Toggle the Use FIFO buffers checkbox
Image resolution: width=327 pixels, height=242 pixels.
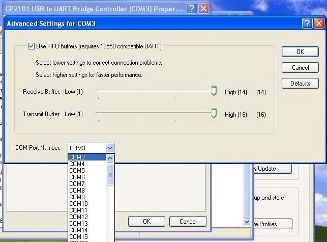click(x=32, y=46)
